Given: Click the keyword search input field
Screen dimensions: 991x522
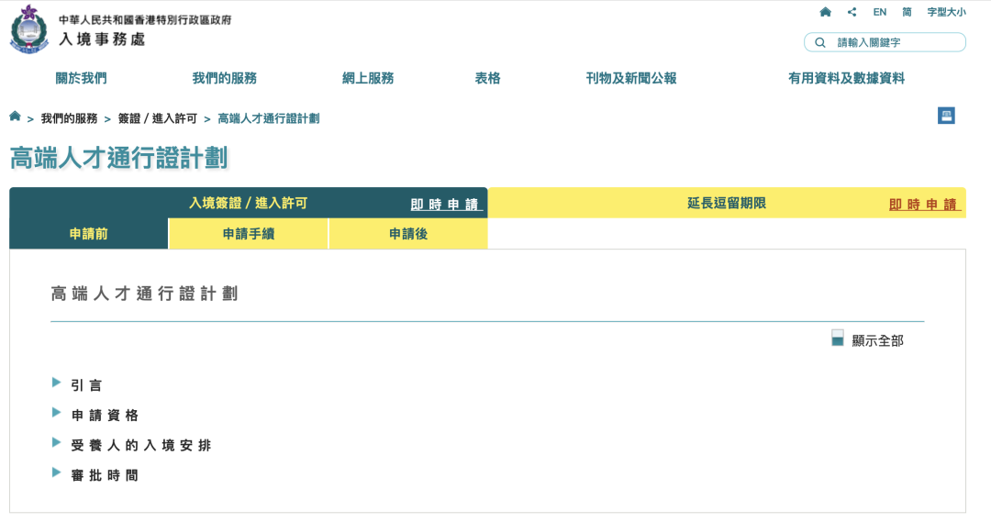Looking at the screenshot, I should tap(895, 42).
